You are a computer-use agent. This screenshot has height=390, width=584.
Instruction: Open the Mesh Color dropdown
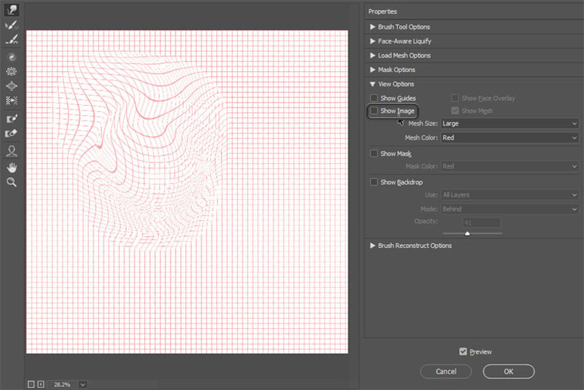pyautogui.click(x=509, y=138)
